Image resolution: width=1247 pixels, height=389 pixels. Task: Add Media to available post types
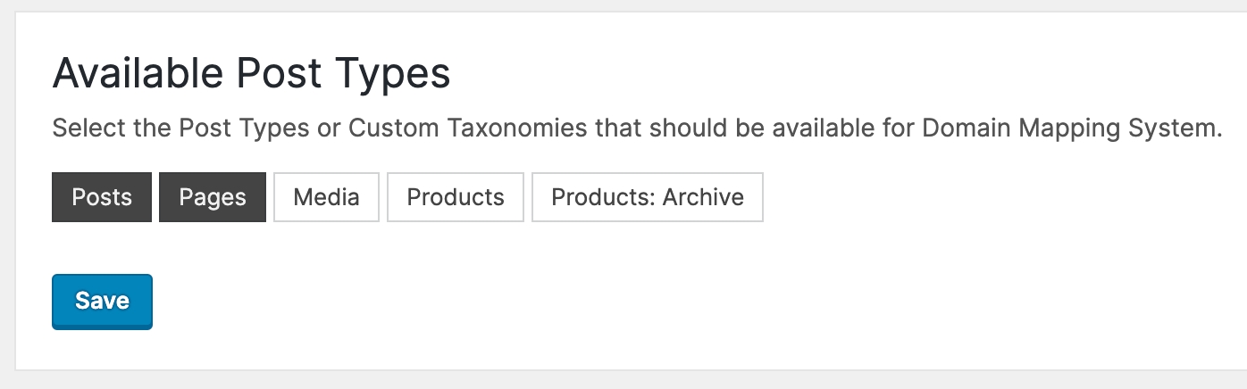(x=326, y=197)
